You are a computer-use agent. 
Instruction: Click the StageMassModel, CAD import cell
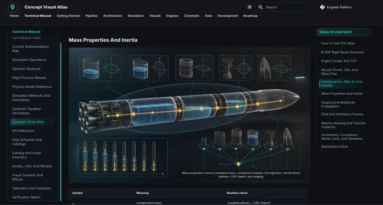[248, 203]
